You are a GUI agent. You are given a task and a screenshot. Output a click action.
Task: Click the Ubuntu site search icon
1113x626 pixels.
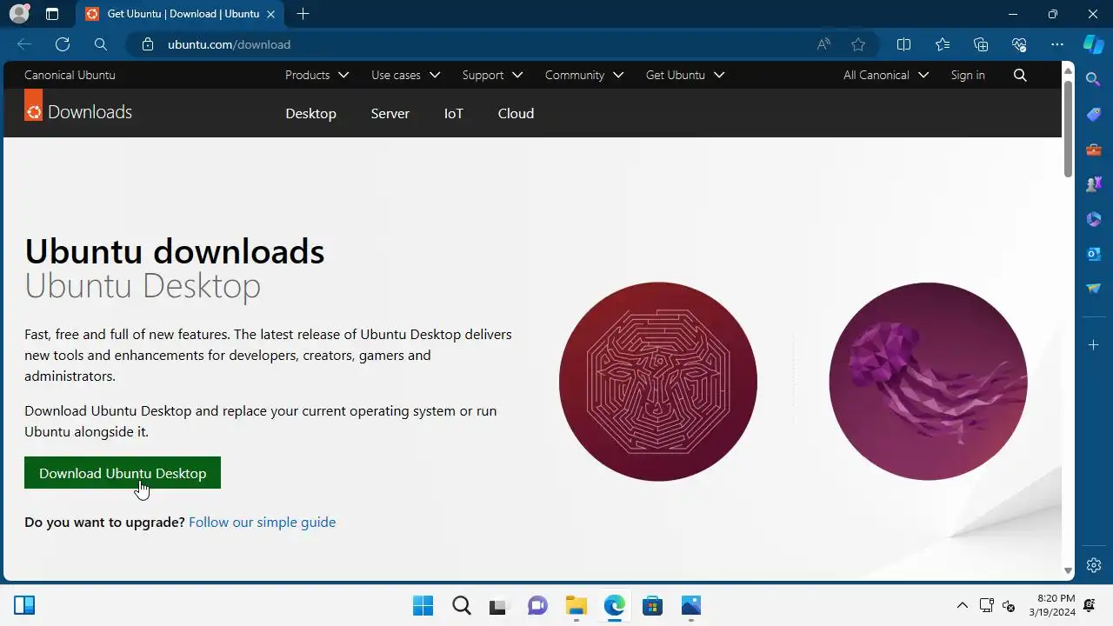(x=1020, y=75)
